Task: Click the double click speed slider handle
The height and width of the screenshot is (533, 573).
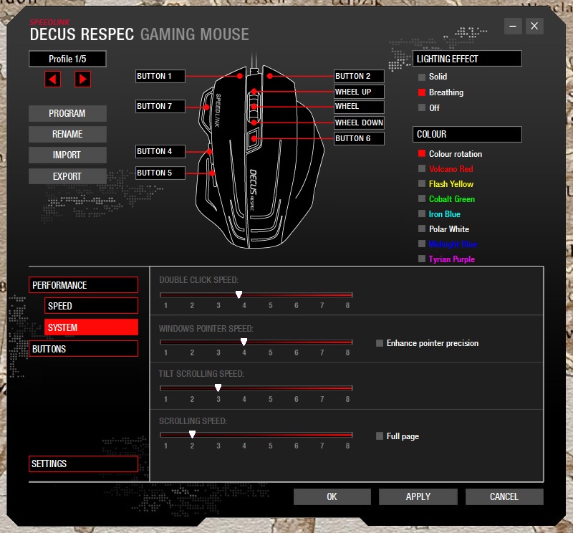Action: (239, 294)
